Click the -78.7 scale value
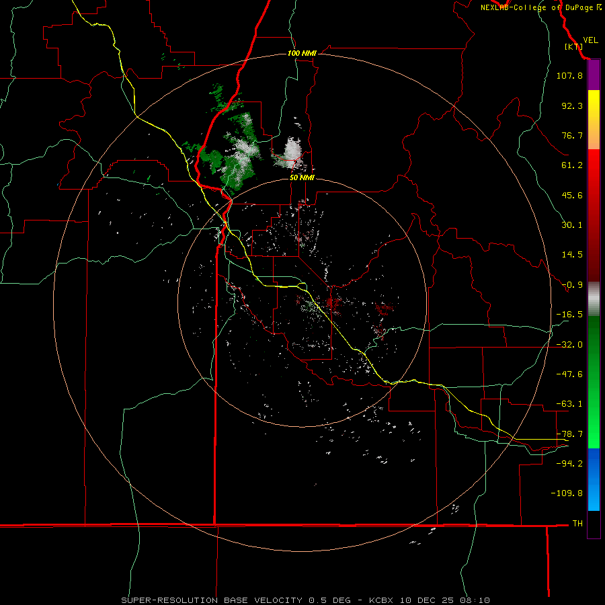 [569, 434]
